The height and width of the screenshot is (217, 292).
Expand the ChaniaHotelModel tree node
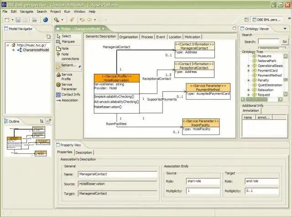click(13, 50)
